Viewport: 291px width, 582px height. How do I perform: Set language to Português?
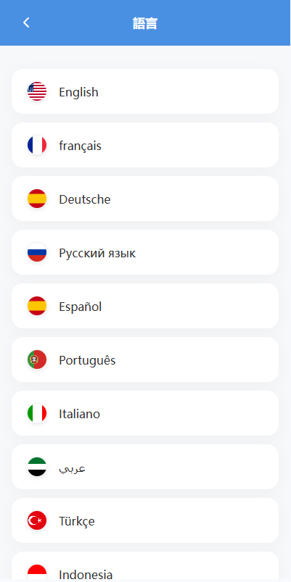(x=145, y=359)
